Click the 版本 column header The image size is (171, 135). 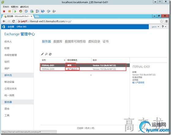110,60
